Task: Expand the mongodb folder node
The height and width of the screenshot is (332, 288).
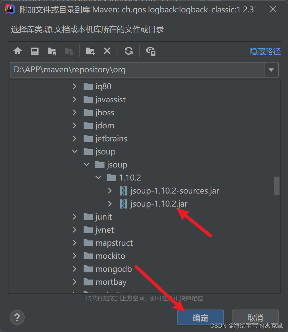Action: click(74, 269)
